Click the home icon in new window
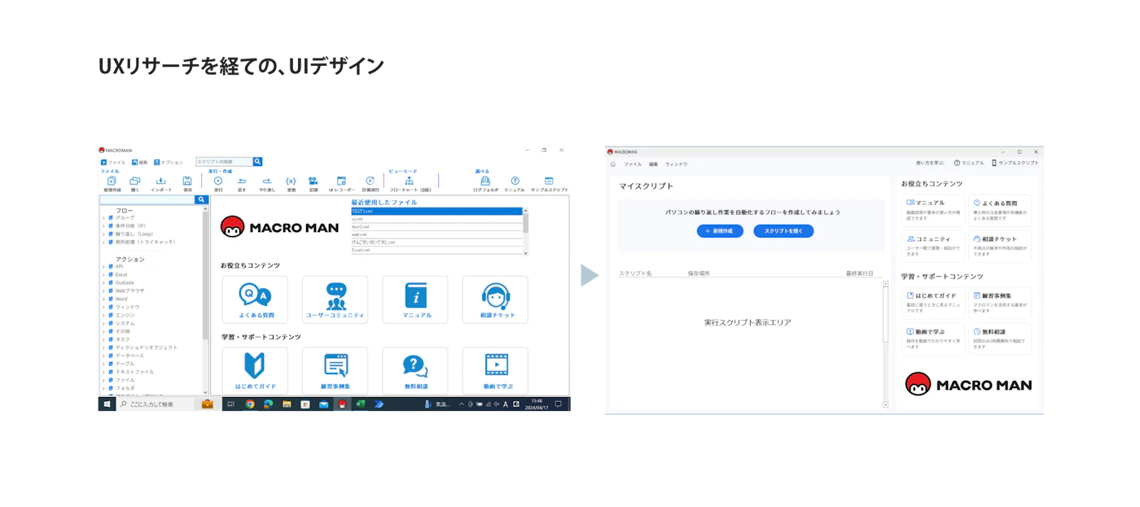 (x=613, y=164)
